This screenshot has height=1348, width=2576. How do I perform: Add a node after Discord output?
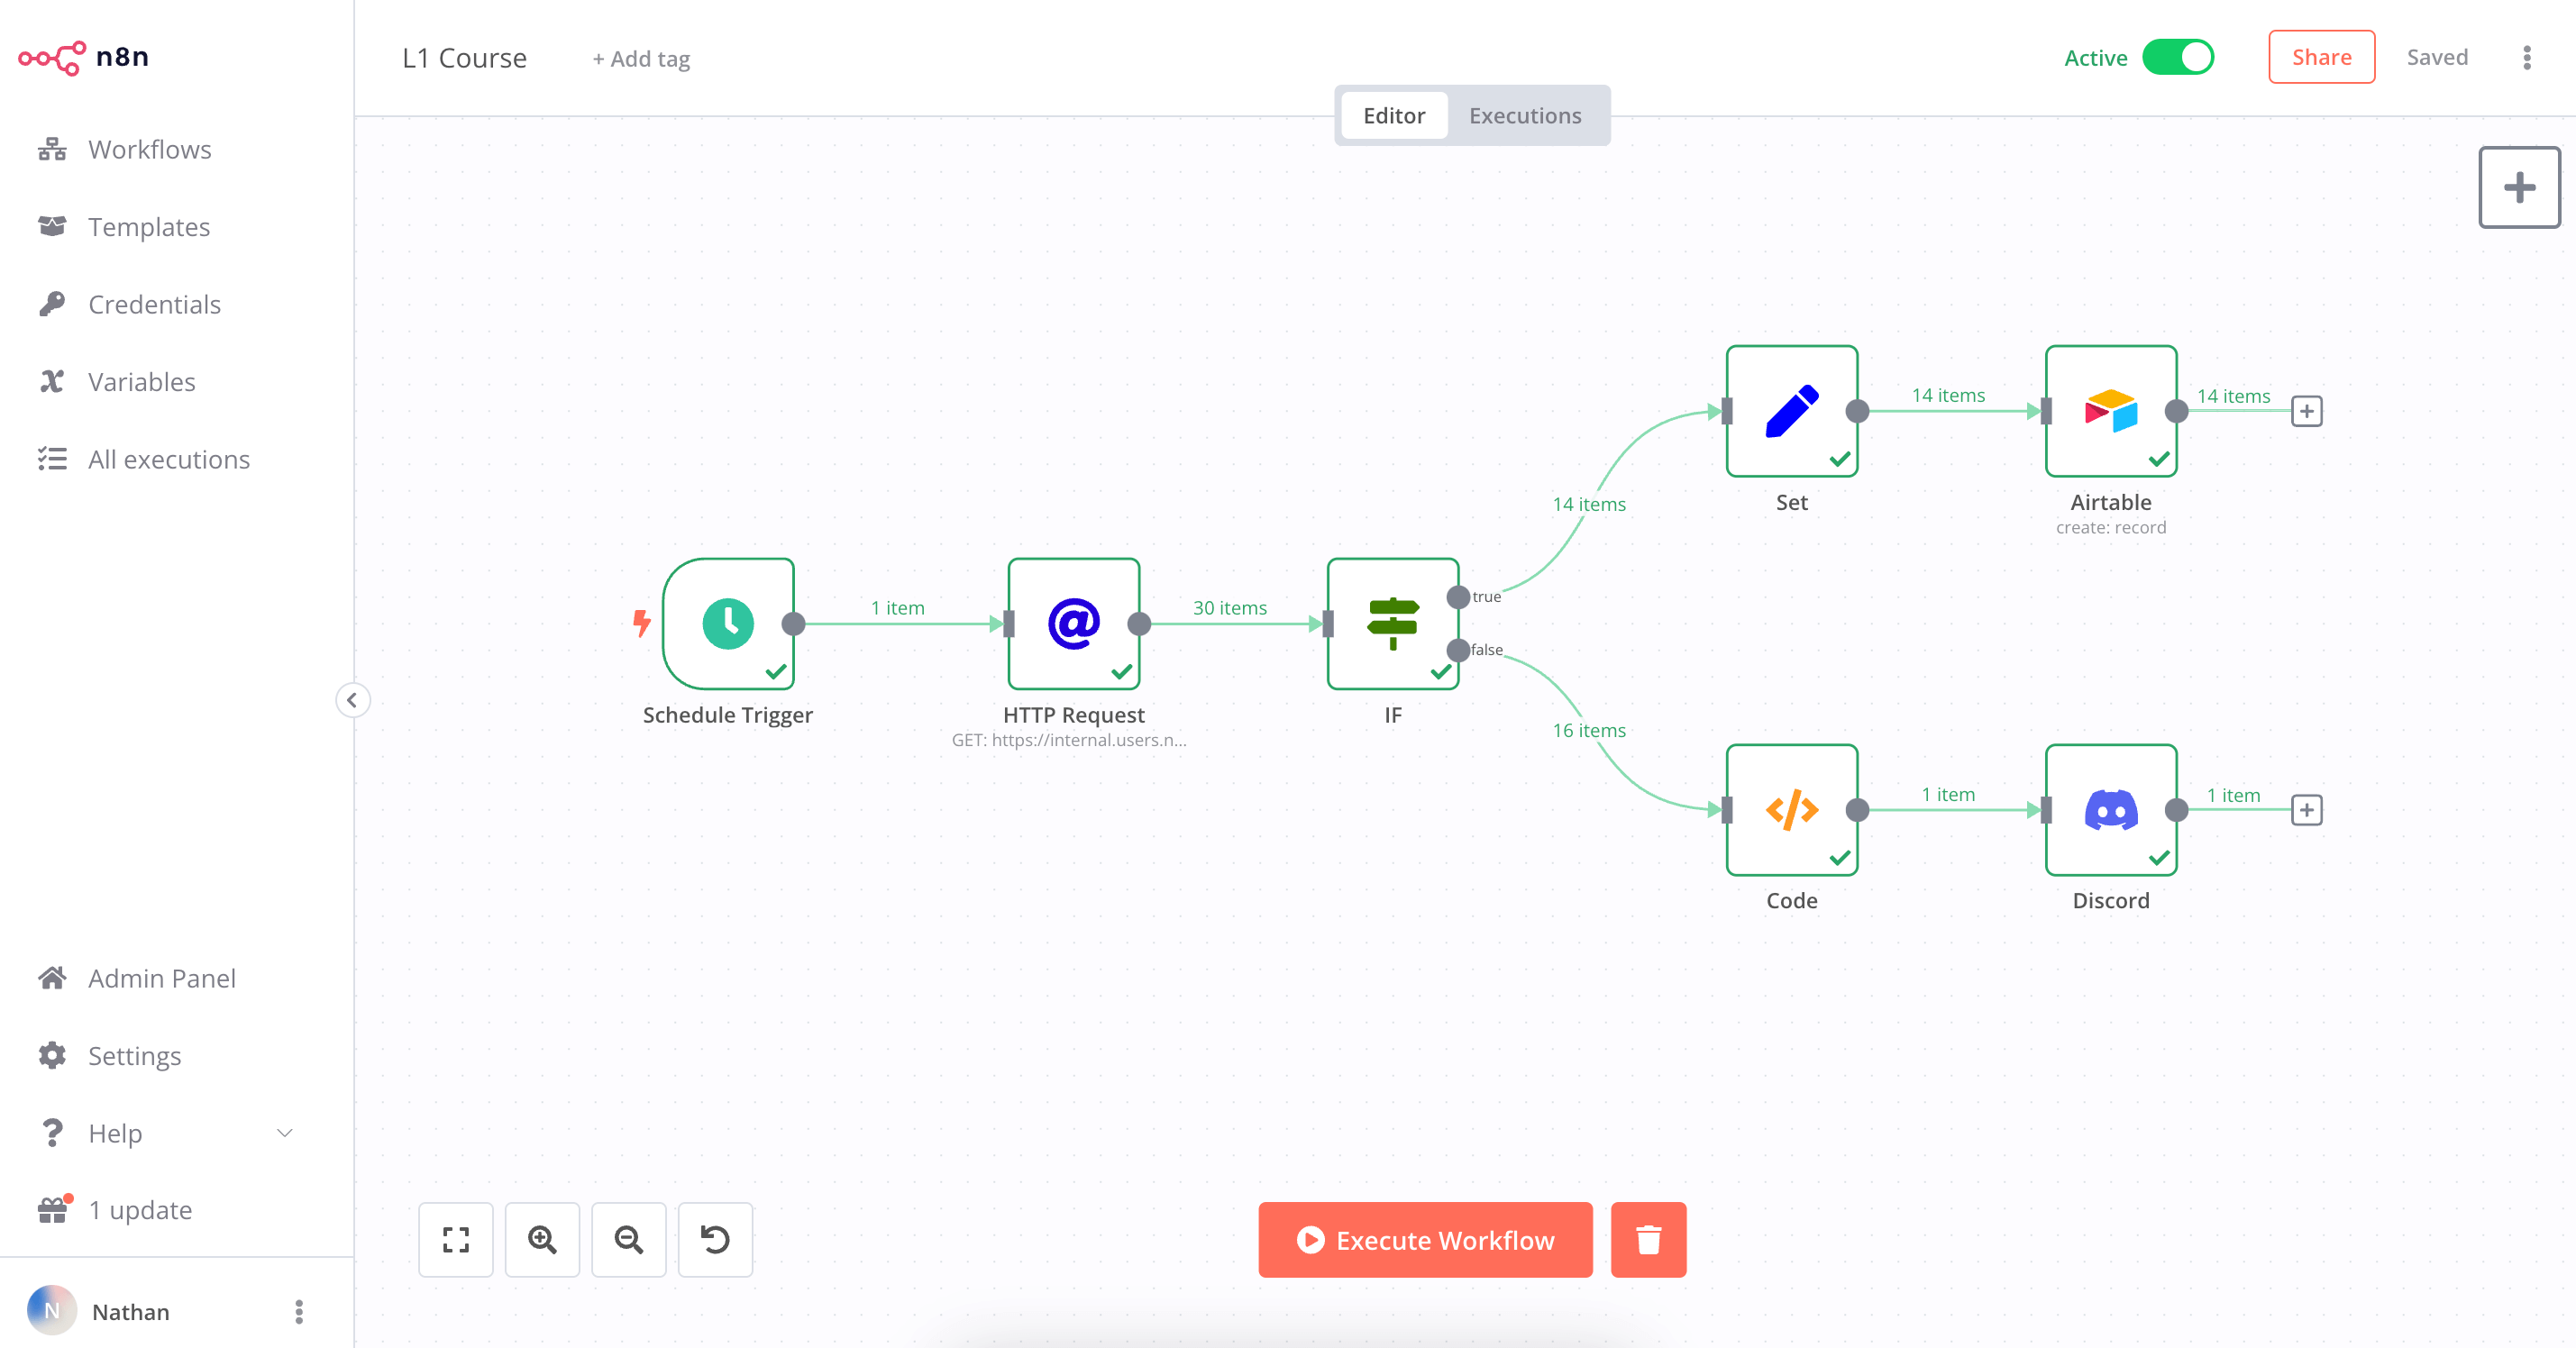pyautogui.click(x=2307, y=810)
